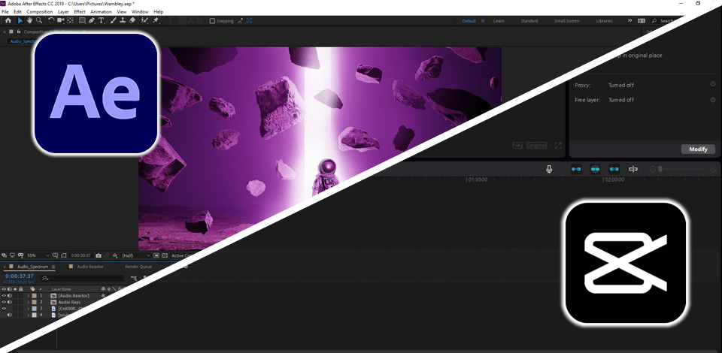
Task: Switch to the Libraries workspace
Action: point(604,21)
